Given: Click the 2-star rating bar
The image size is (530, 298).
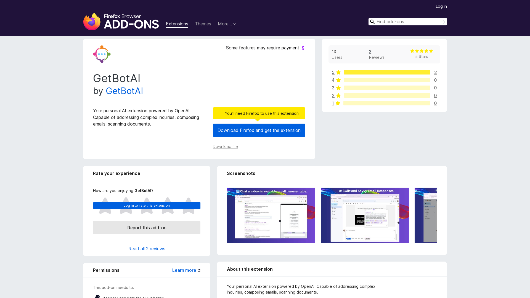Looking at the screenshot, I should pyautogui.click(x=387, y=95).
